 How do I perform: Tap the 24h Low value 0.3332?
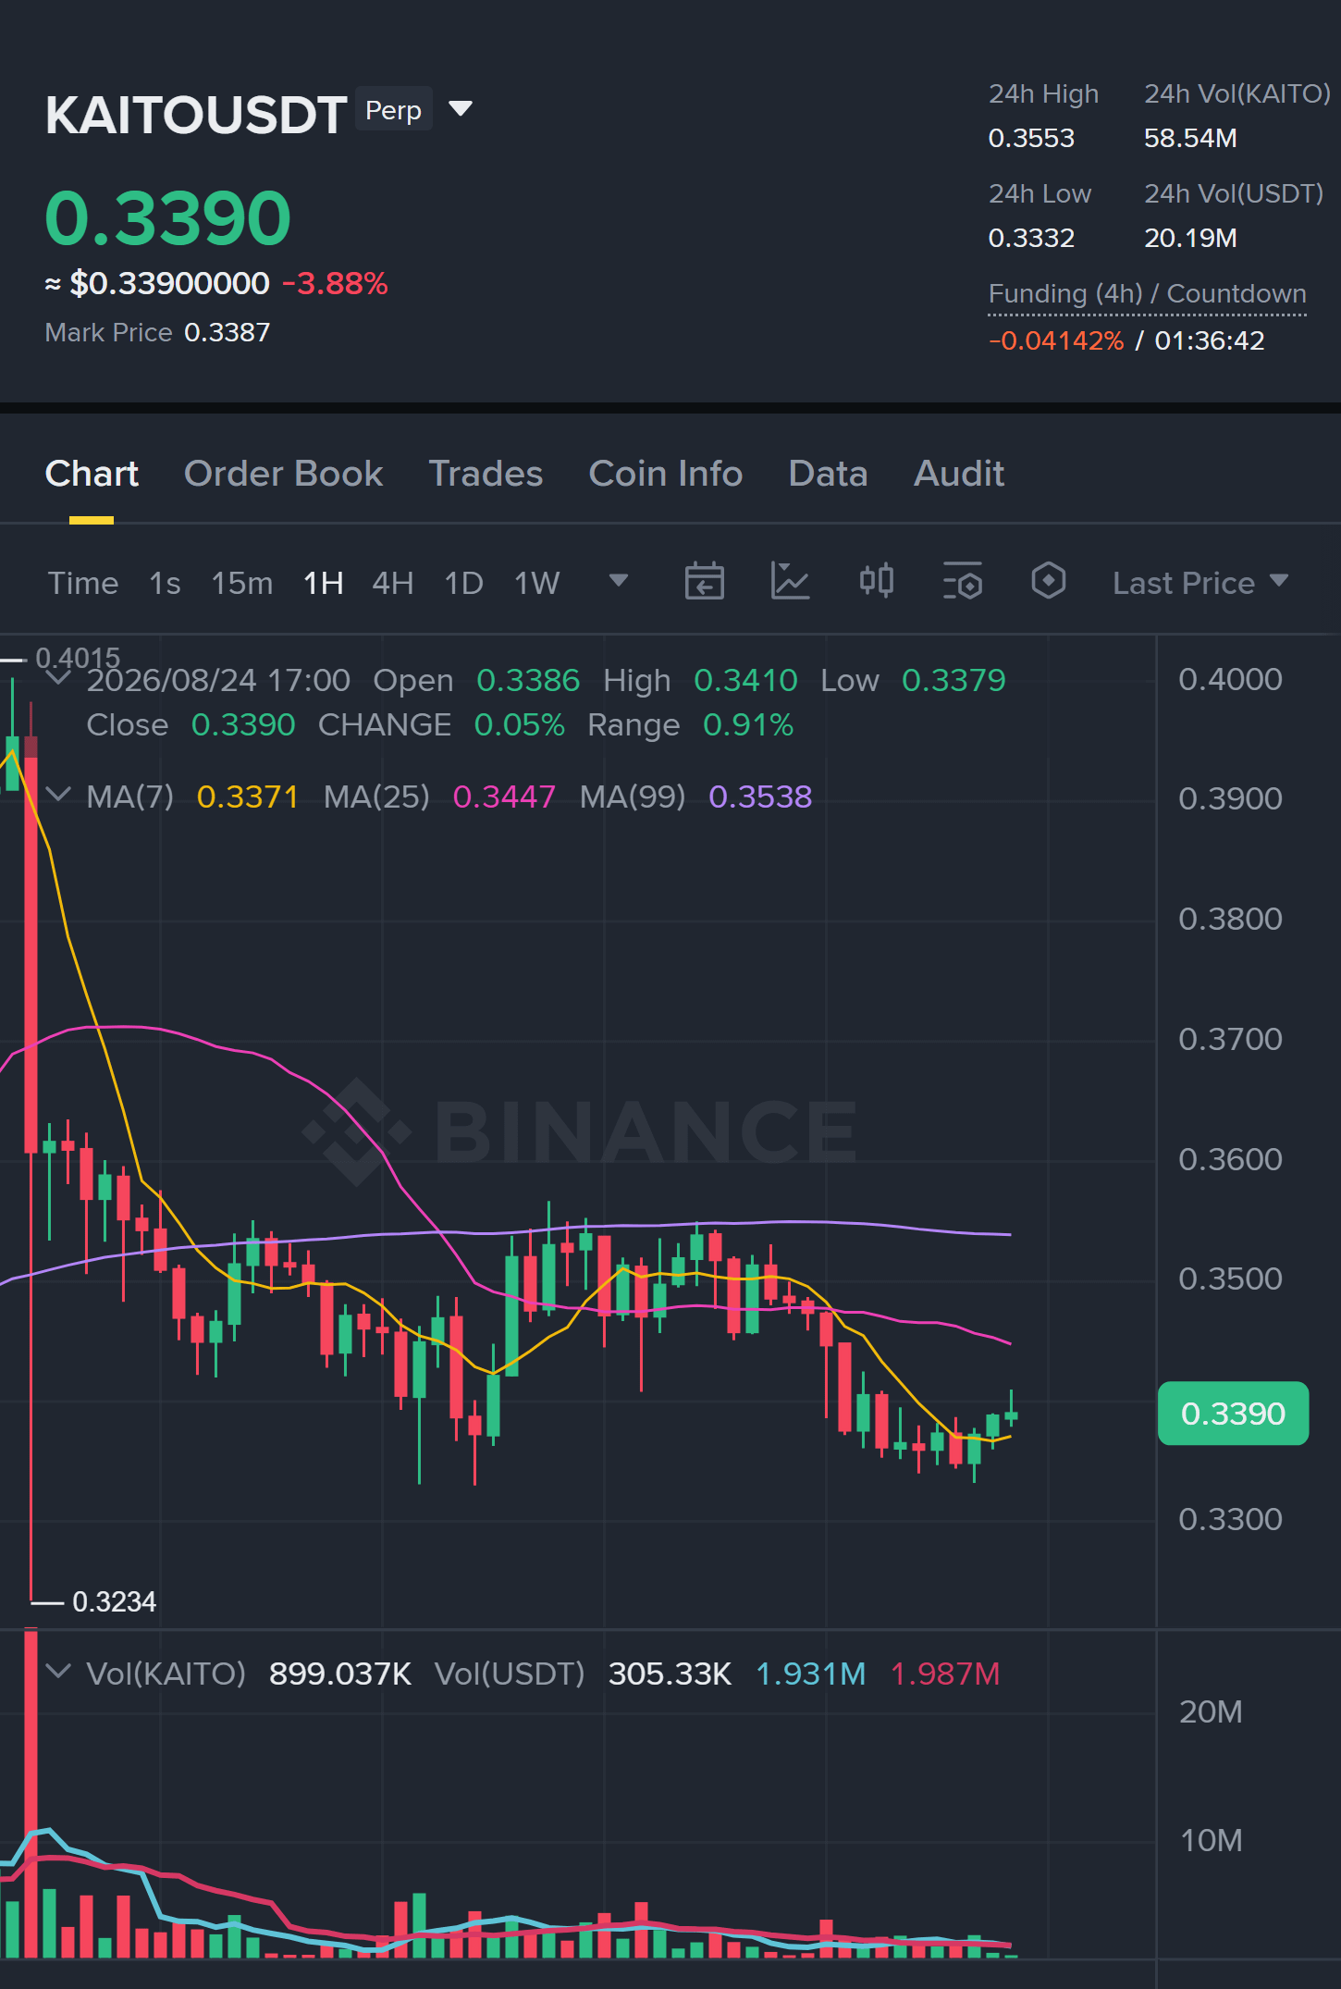coord(1031,239)
